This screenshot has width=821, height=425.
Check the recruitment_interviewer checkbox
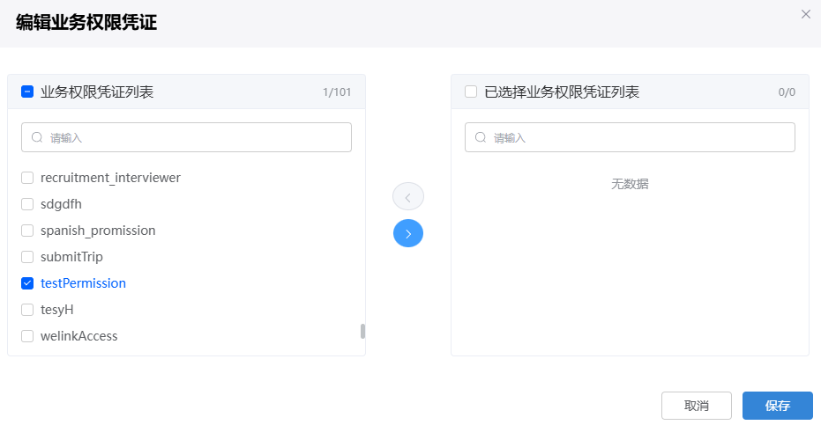(x=27, y=178)
